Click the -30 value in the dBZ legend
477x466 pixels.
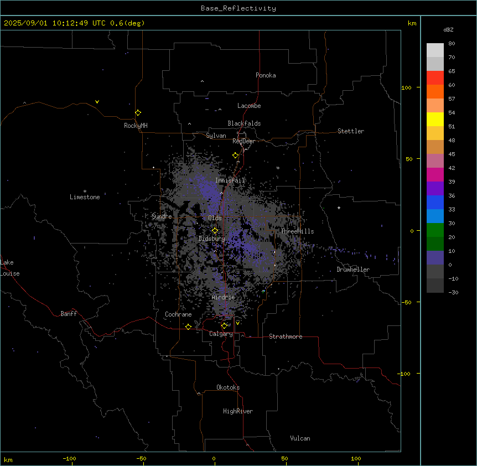point(453,293)
